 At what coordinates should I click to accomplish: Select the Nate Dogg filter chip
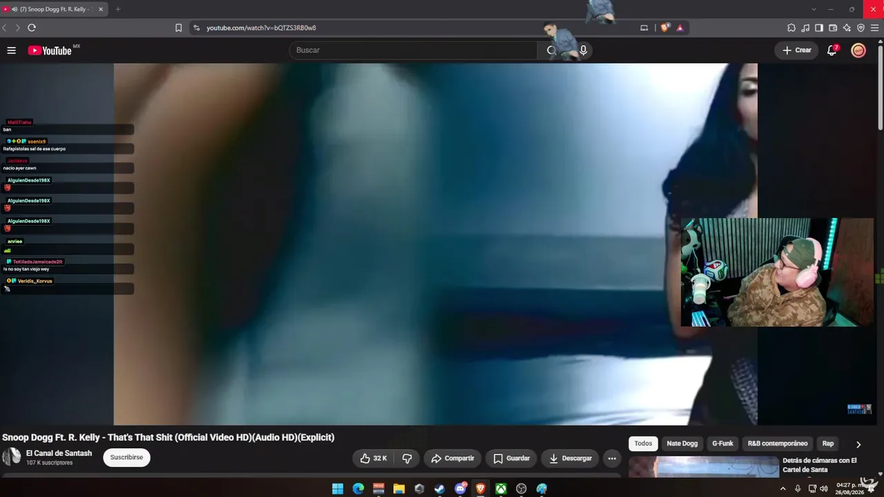pyautogui.click(x=682, y=444)
